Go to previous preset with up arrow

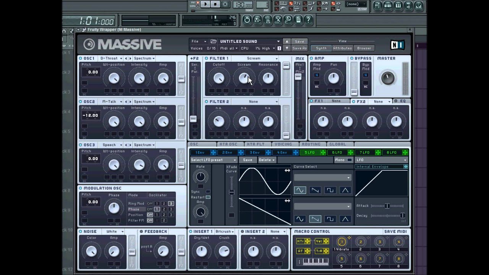[287, 41]
